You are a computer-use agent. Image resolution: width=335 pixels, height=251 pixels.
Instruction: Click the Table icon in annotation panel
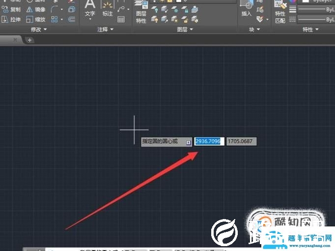[121, 20]
